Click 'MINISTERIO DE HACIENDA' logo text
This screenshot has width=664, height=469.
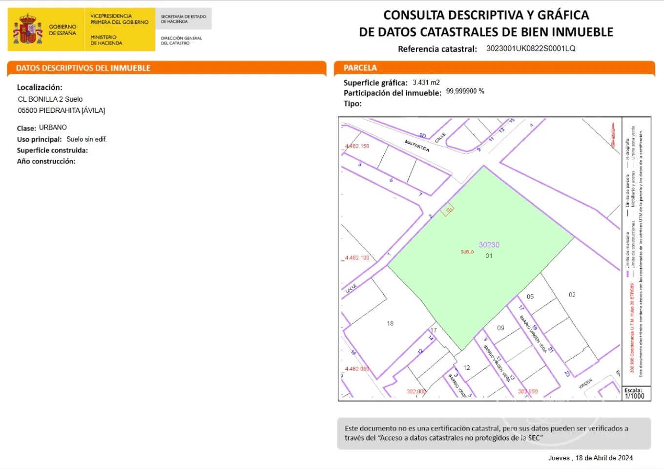point(106,40)
